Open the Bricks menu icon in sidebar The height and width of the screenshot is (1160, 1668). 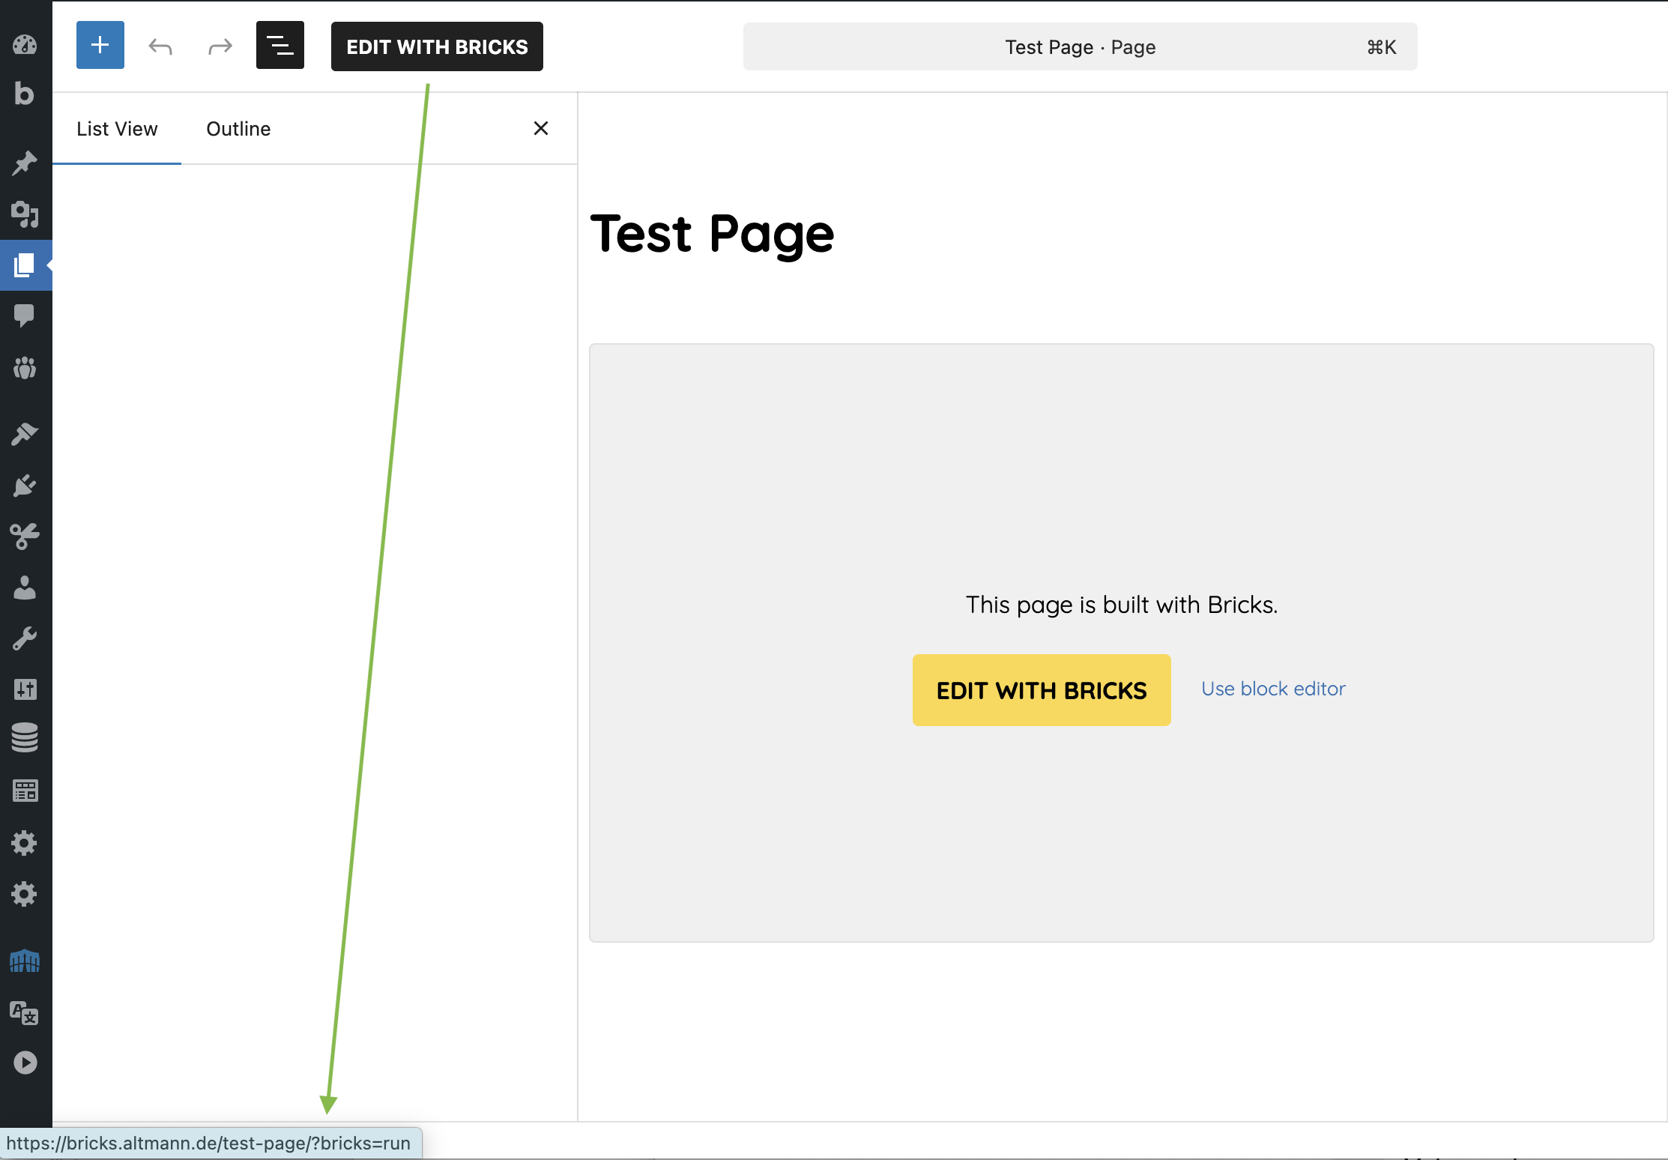point(25,94)
